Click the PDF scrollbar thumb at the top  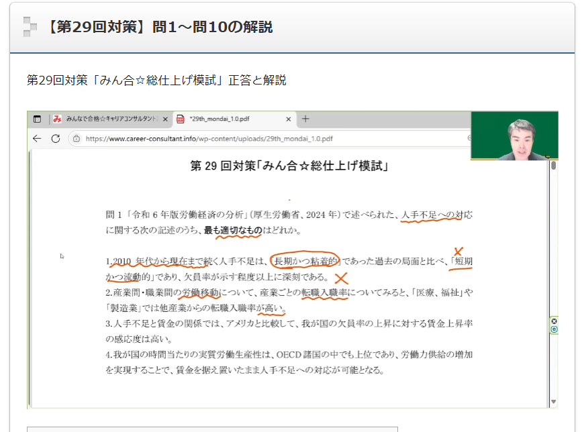tap(553, 166)
